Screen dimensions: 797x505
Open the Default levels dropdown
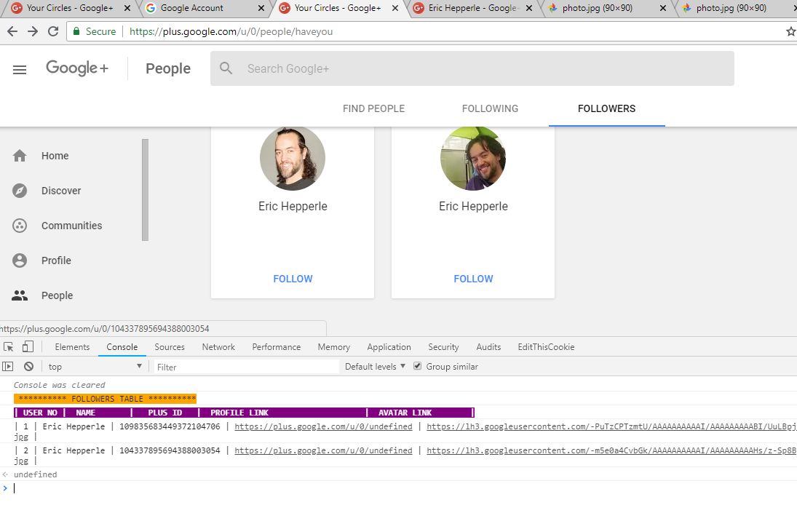[x=375, y=366]
